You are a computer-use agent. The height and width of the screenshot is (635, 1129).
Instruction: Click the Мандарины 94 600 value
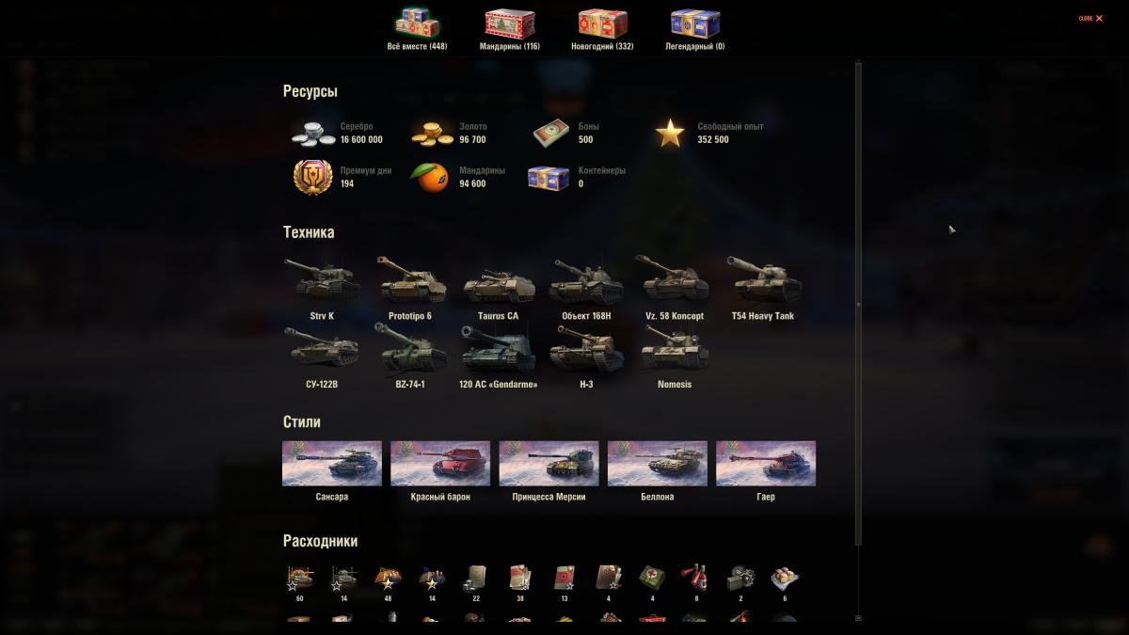coord(472,184)
